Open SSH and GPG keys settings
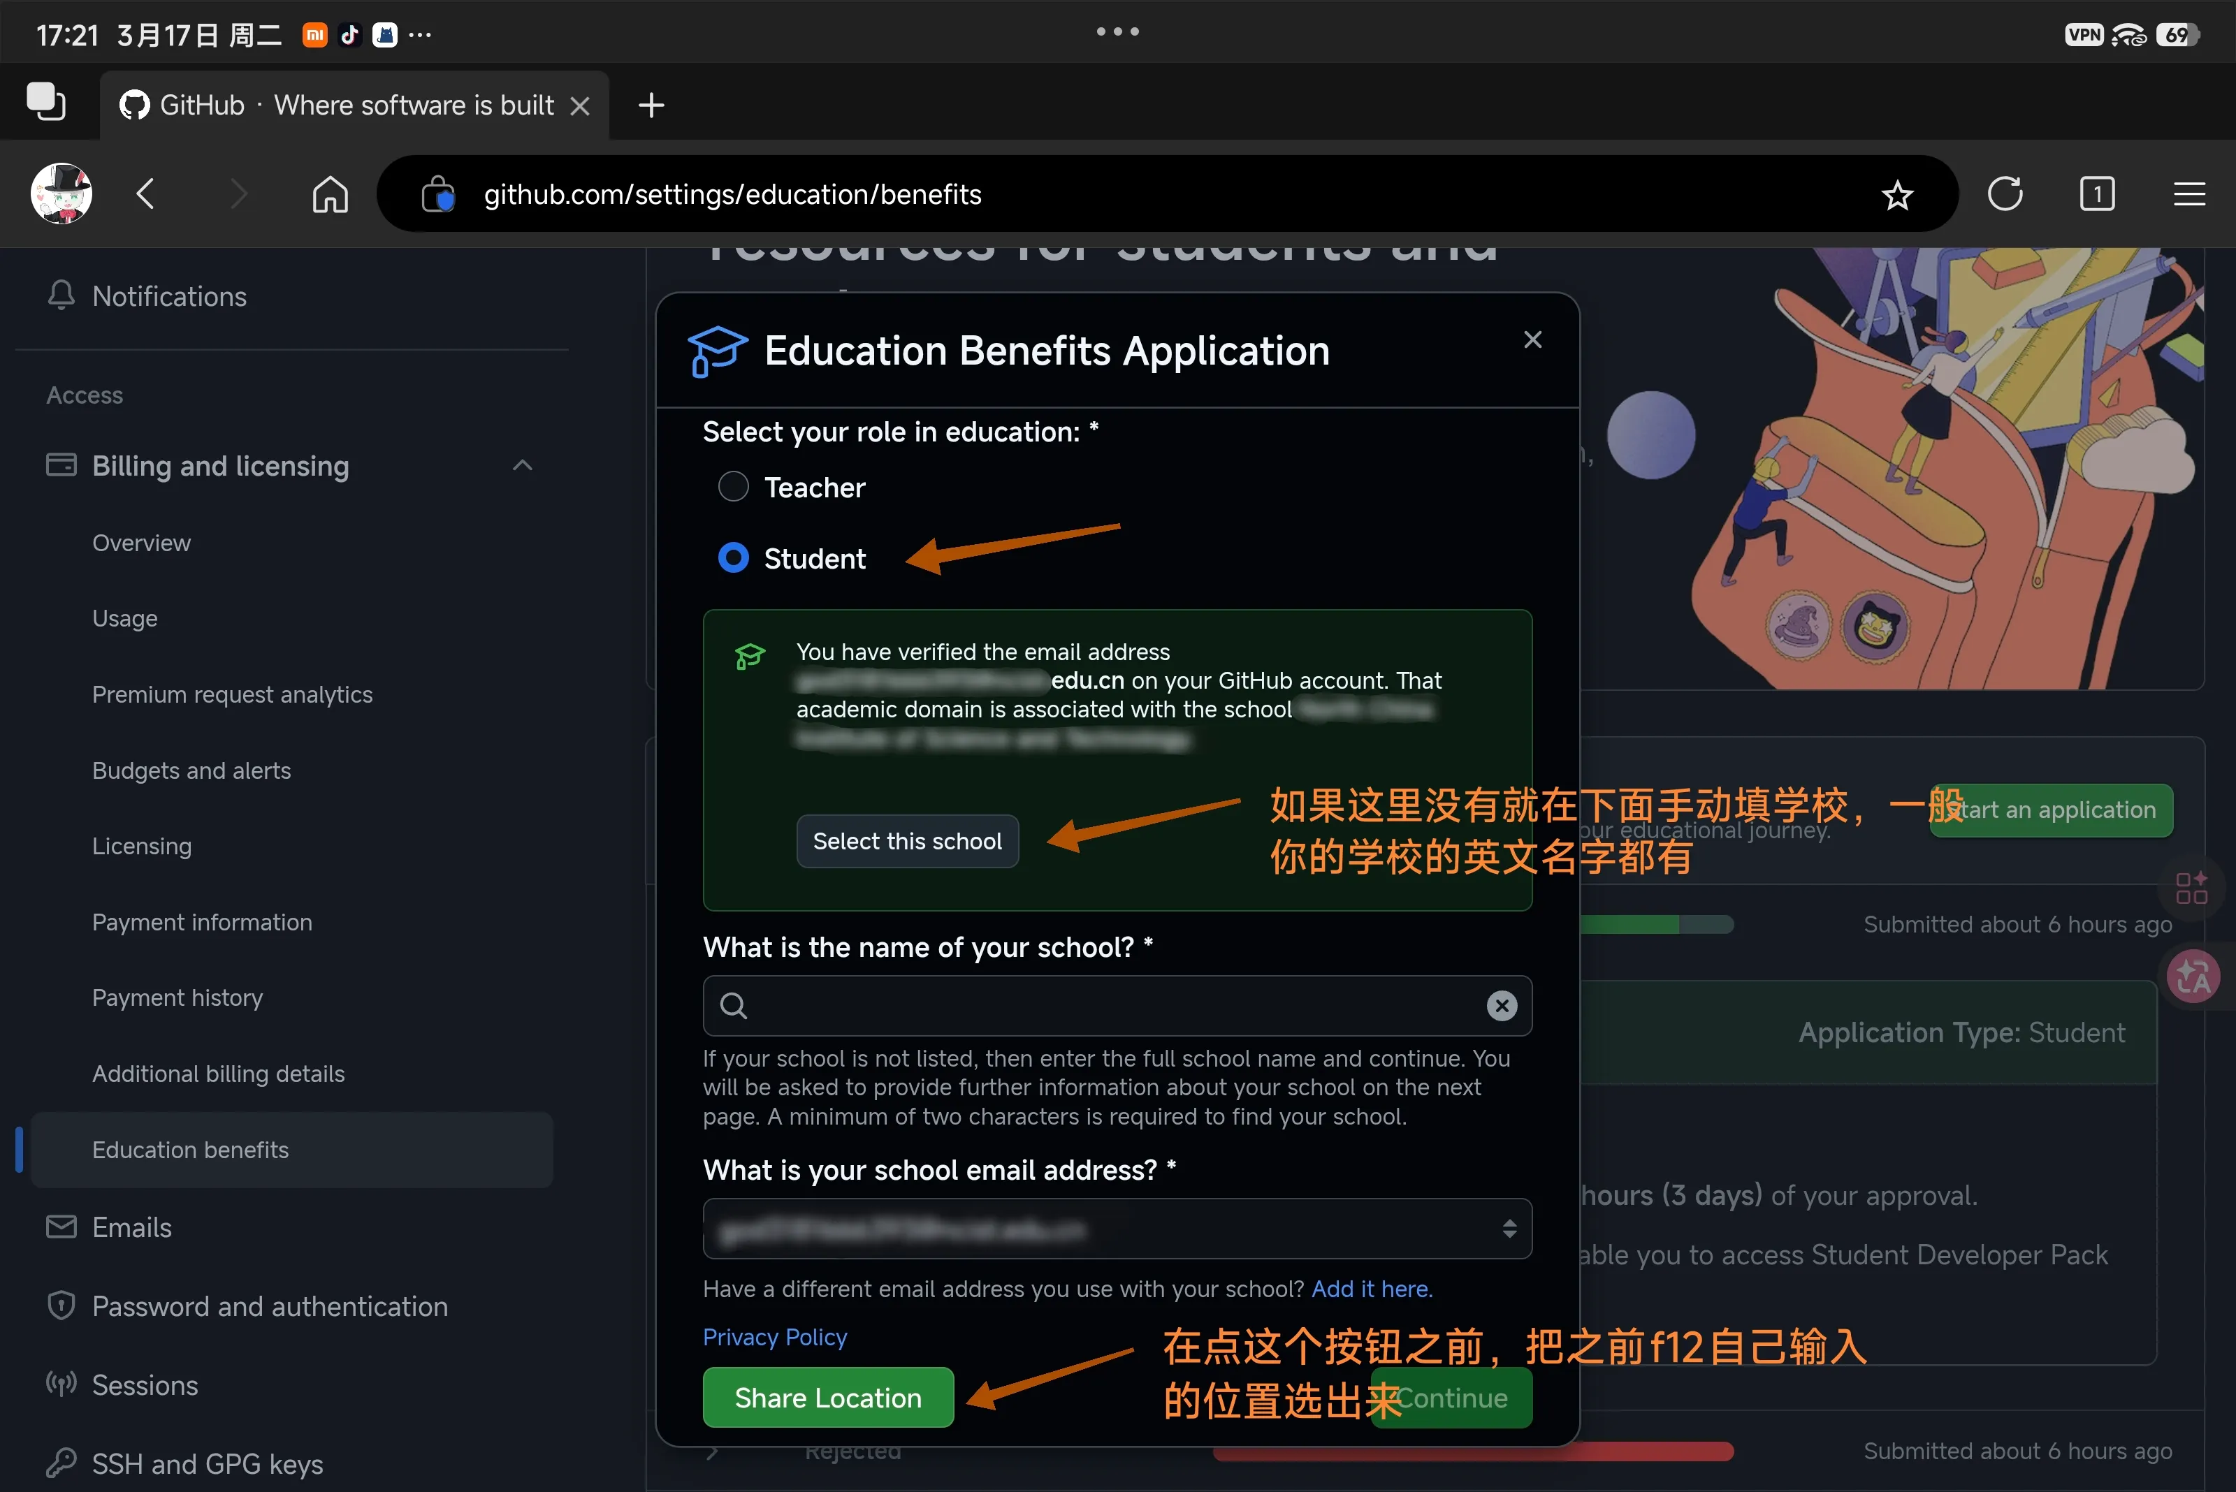Viewport: 2236px width, 1492px height. tap(208, 1465)
